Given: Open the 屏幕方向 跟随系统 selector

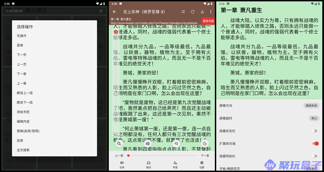Looking at the screenshot, I should pyautogui.click(x=311, y=106).
